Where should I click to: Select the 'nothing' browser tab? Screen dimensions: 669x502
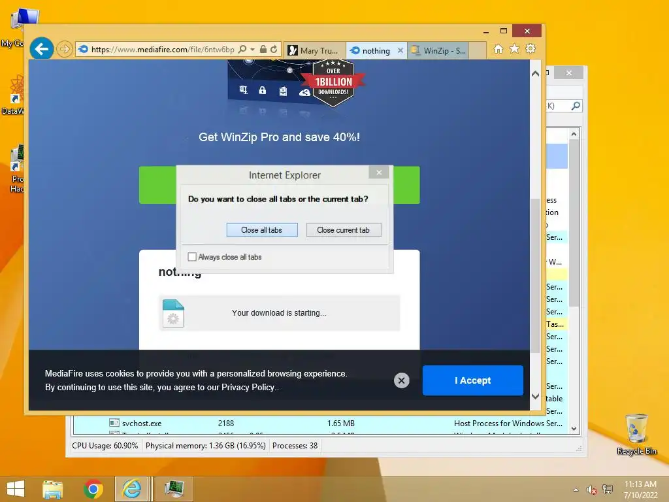tap(371, 50)
